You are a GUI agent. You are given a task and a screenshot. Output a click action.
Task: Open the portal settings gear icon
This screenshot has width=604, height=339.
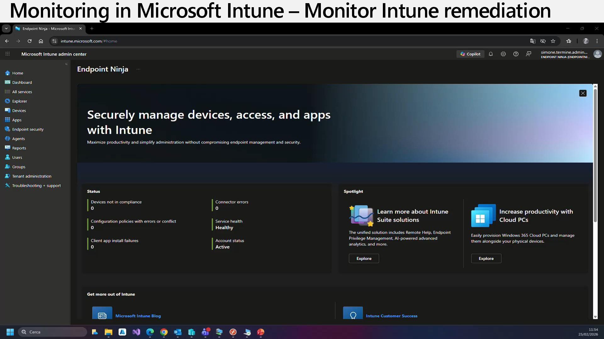click(503, 54)
